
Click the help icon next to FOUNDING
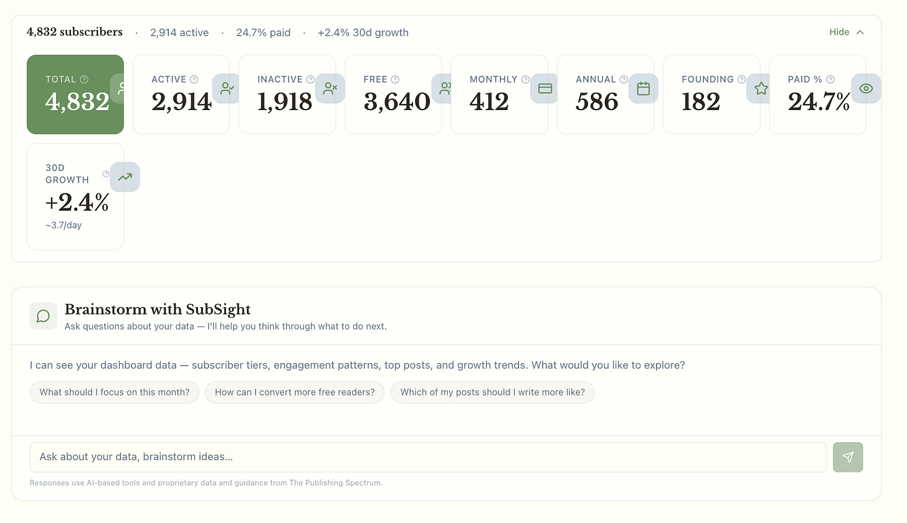(741, 80)
